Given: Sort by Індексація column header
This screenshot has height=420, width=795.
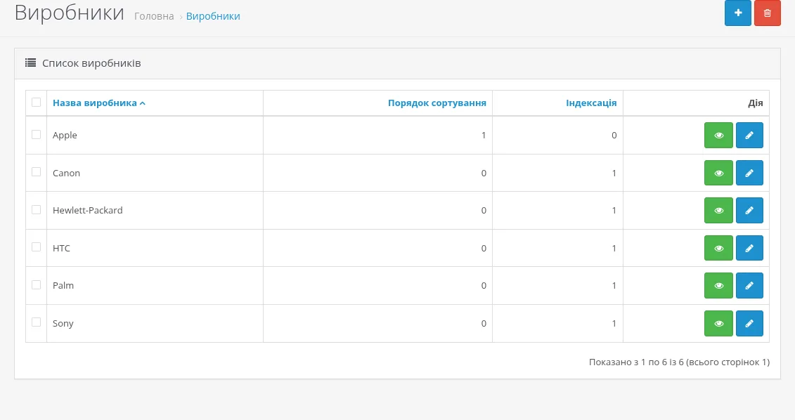Looking at the screenshot, I should (591, 103).
